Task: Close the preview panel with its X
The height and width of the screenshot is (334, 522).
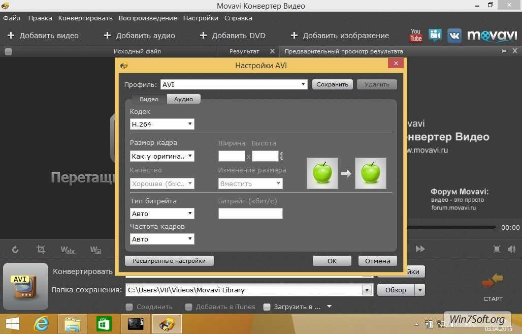Action: click(515, 51)
